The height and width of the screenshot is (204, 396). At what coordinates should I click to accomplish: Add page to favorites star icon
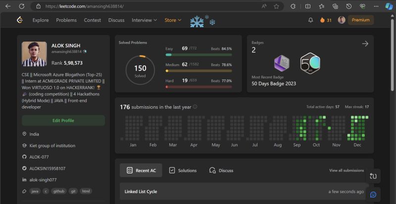click(277, 6)
